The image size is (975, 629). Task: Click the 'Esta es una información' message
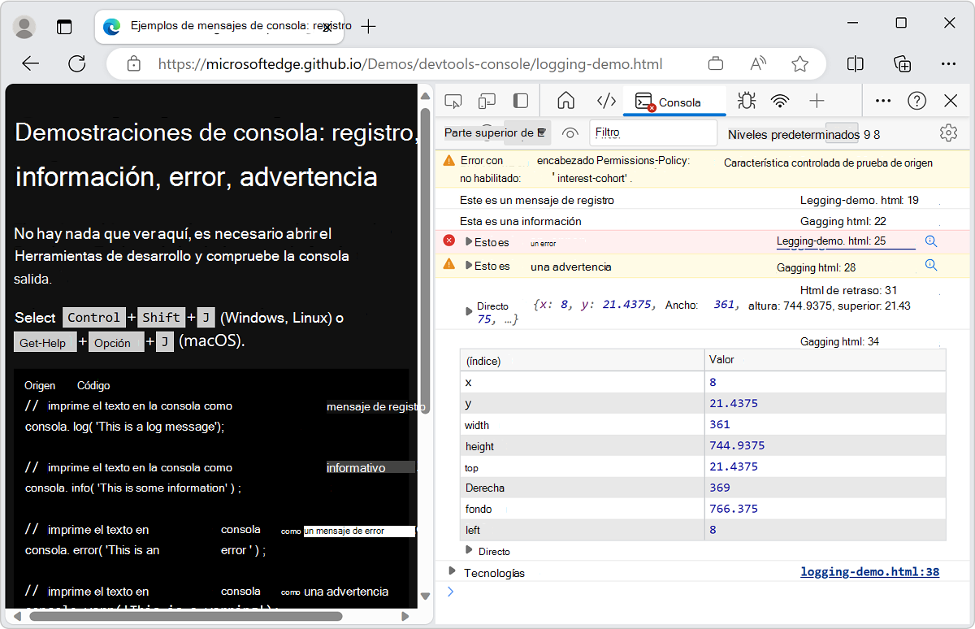(x=521, y=221)
